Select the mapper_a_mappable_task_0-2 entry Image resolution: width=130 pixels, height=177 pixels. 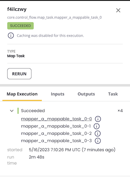pos(56,134)
